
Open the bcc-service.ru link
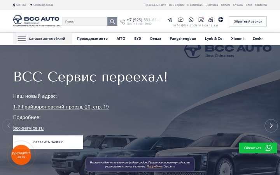[x=28, y=128]
